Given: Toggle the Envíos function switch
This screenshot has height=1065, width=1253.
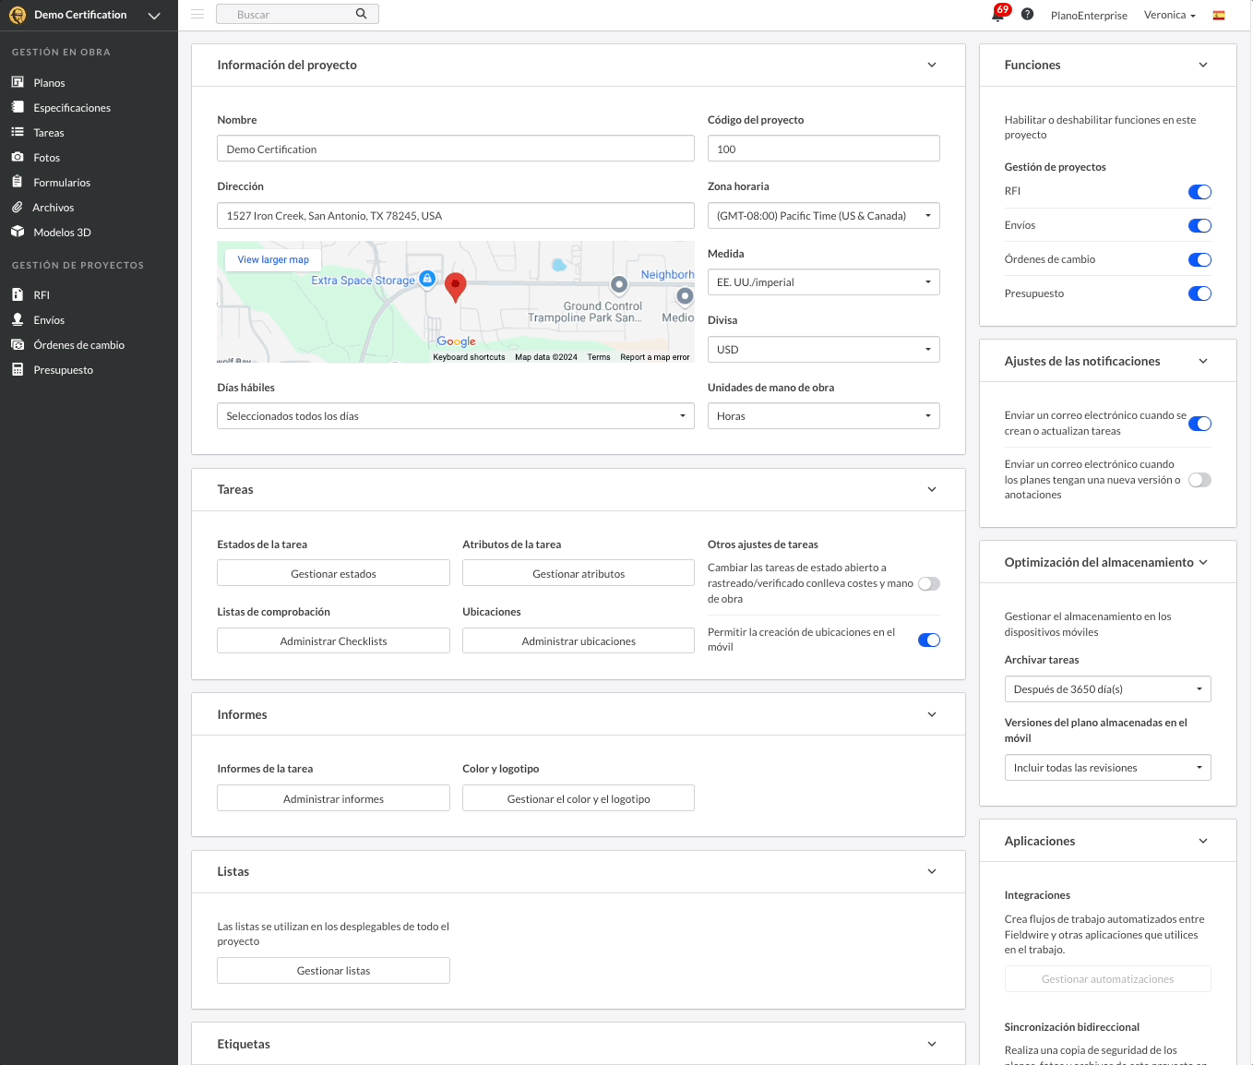Looking at the screenshot, I should (1199, 226).
